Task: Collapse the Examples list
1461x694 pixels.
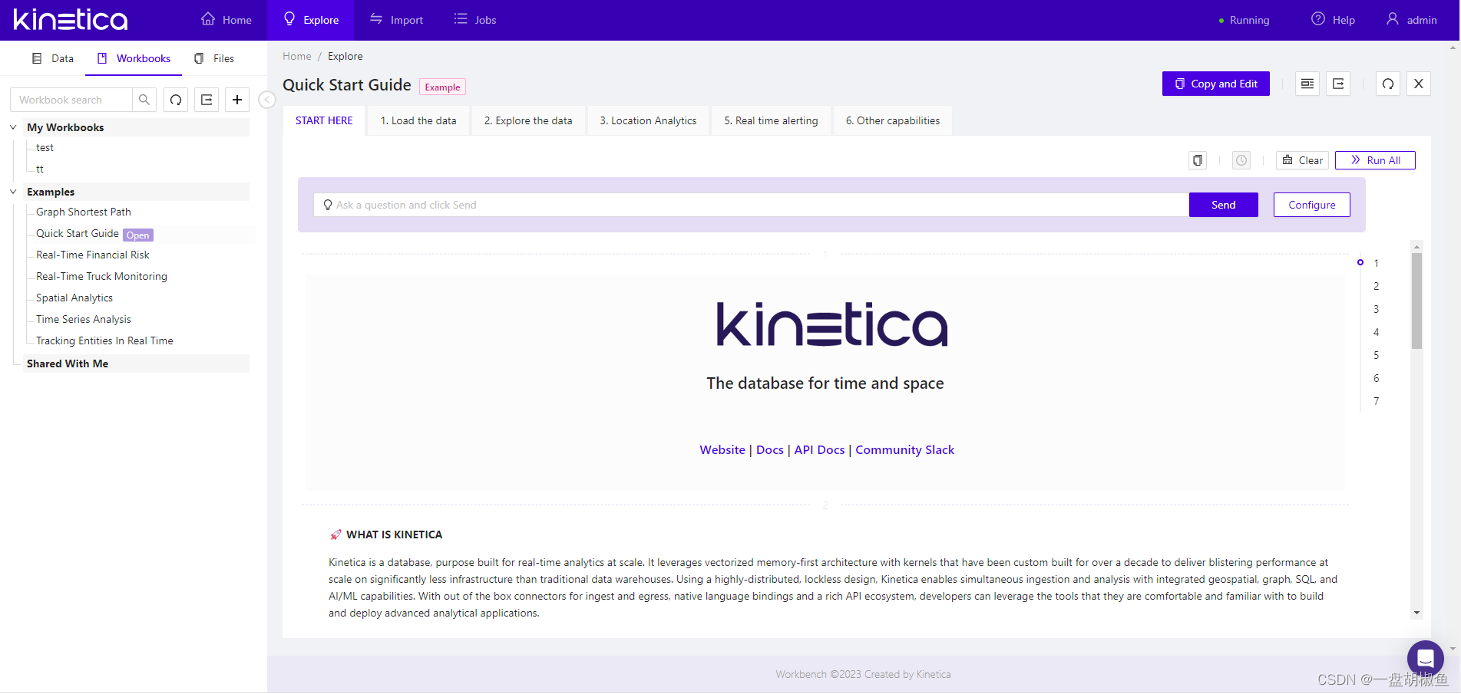Action: tap(12, 192)
